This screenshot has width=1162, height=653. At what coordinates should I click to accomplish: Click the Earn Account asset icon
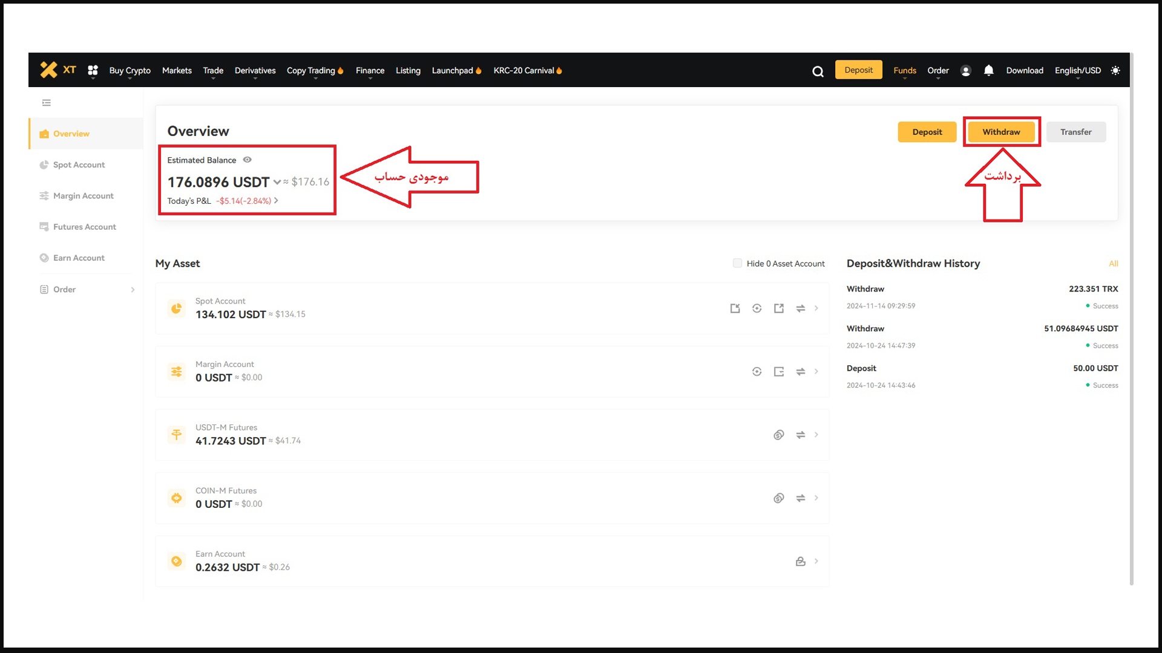click(x=176, y=561)
